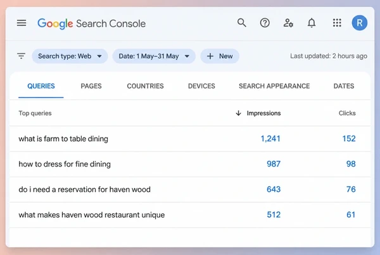Open the R account avatar
Screen dimensions: 380x255
click(359, 23)
